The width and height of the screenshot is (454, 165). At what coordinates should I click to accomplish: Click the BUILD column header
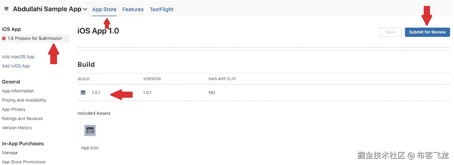84,79
